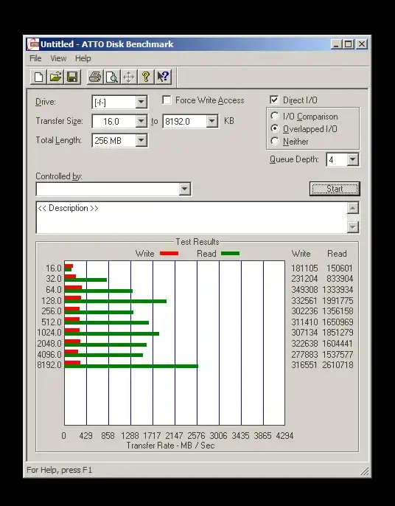
Task: Click the green read bar for 8192.0
Action: [x=131, y=367]
